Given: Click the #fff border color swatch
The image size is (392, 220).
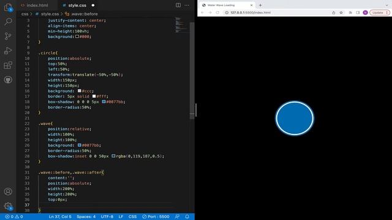Looking at the screenshot, I should point(94,97).
